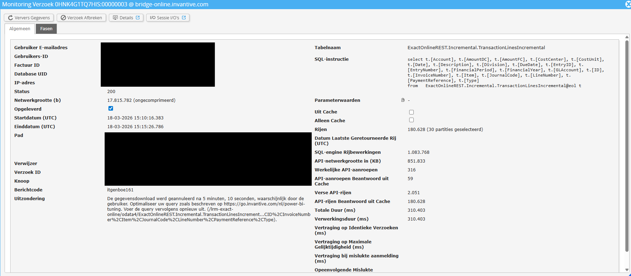Toggle the Opgeleverd checkbox

coord(111,109)
